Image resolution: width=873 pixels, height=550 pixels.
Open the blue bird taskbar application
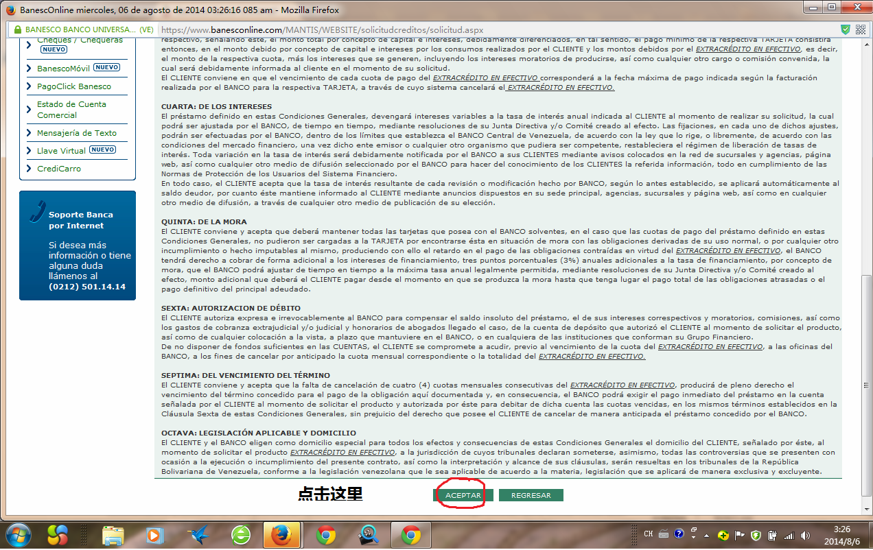pyautogui.click(x=198, y=535)
